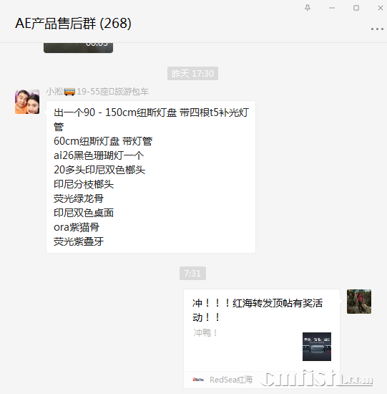This screenshot has width=387, height=394.
Task: Play the video clip at top
Action: click(78, 48)
